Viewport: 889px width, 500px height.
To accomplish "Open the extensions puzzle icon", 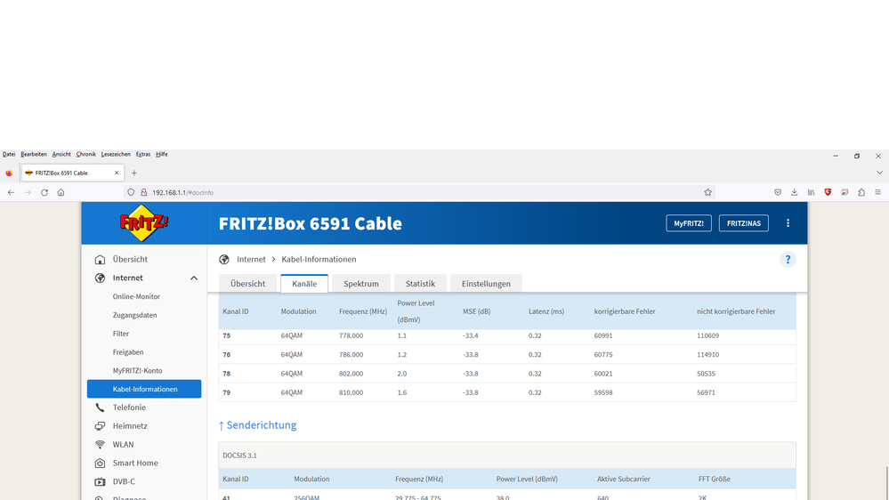I will tap(861, 192).
